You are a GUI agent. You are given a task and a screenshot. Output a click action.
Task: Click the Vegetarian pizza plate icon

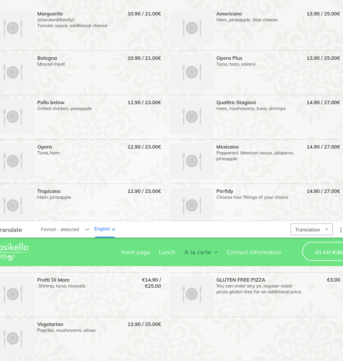tap(13, 339)
